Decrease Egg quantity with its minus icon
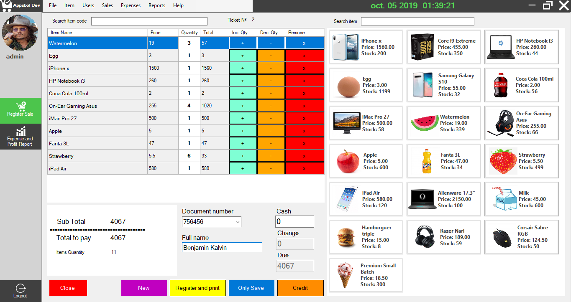The width and height of the screenshot is (571, 302). pyautogui.click(x=271, y=56)
